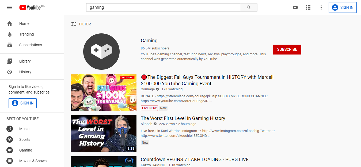Open the hamburger guide menu

10,7
